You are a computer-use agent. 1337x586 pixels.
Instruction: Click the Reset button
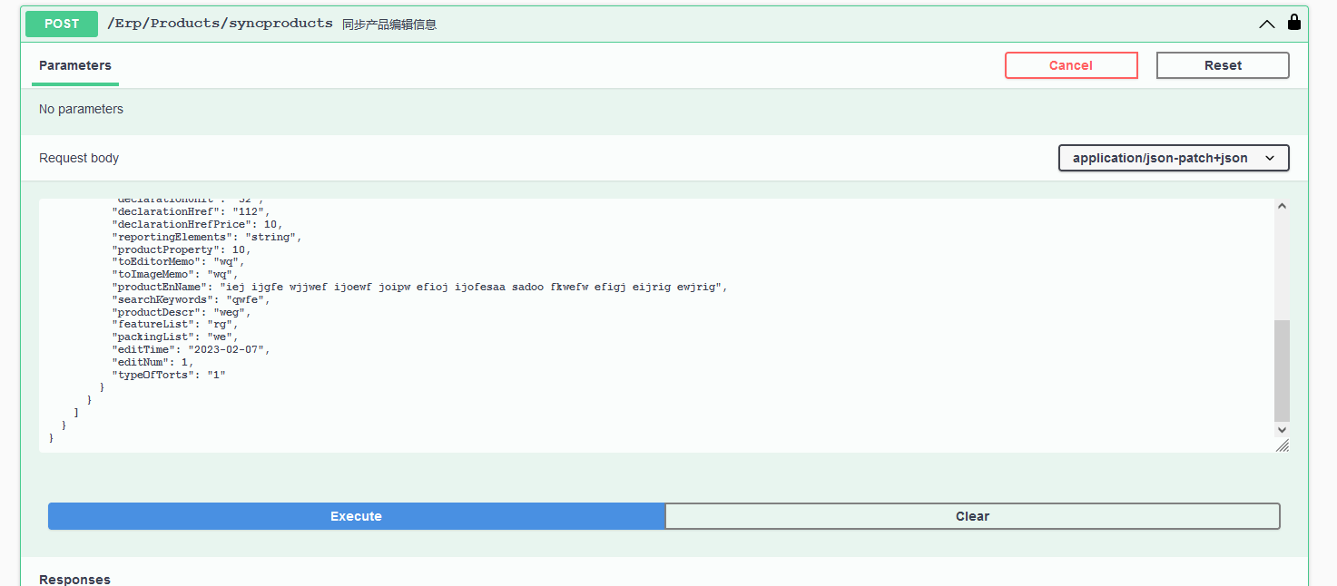click(x=1223, y=65)
